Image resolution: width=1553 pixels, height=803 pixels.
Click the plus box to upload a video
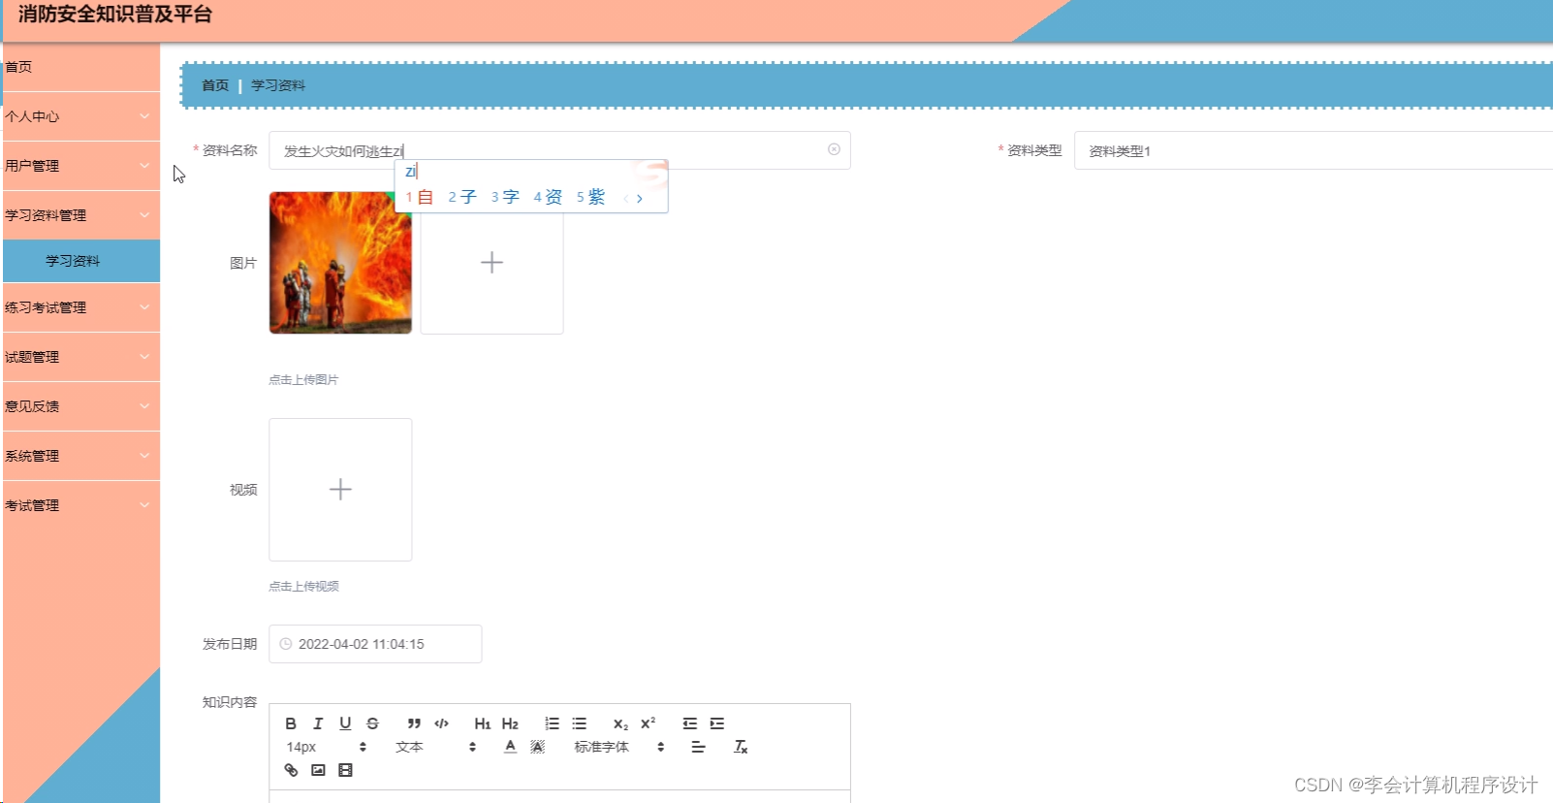pyautogui.click(x=340, y=490)
